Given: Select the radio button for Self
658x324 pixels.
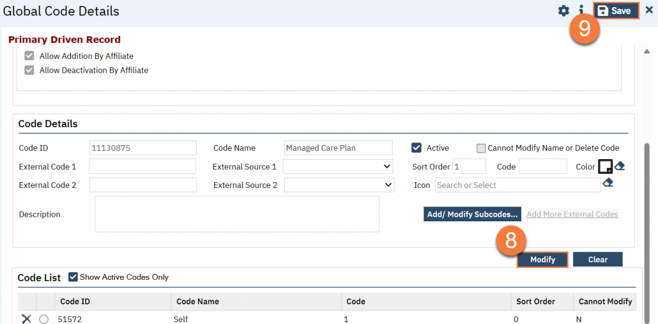Looking at the screenshot, I should point(44,319).
